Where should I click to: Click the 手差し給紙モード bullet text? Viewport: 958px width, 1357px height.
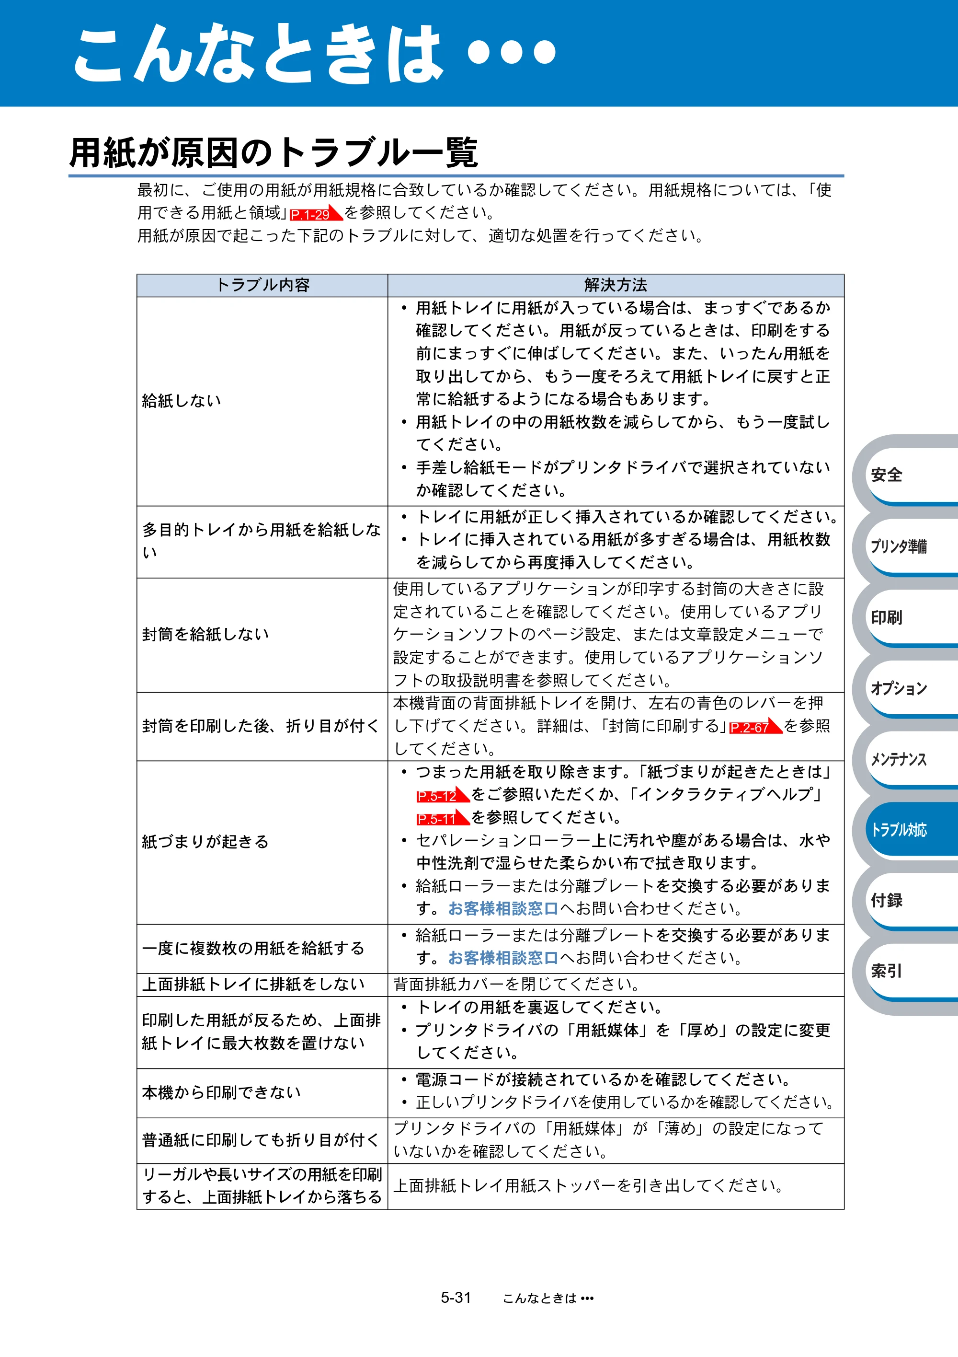click(623, 479)
